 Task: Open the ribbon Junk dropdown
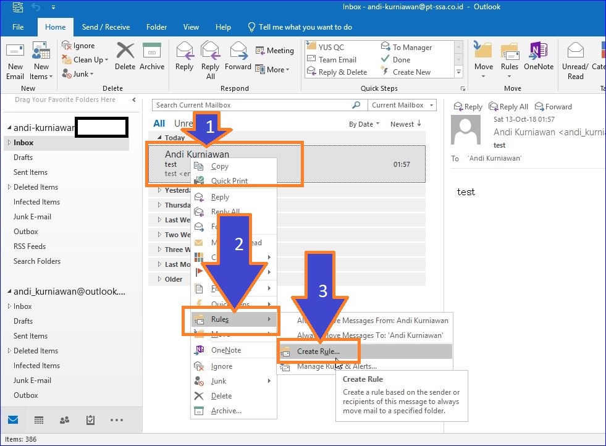tap(78, 74)
